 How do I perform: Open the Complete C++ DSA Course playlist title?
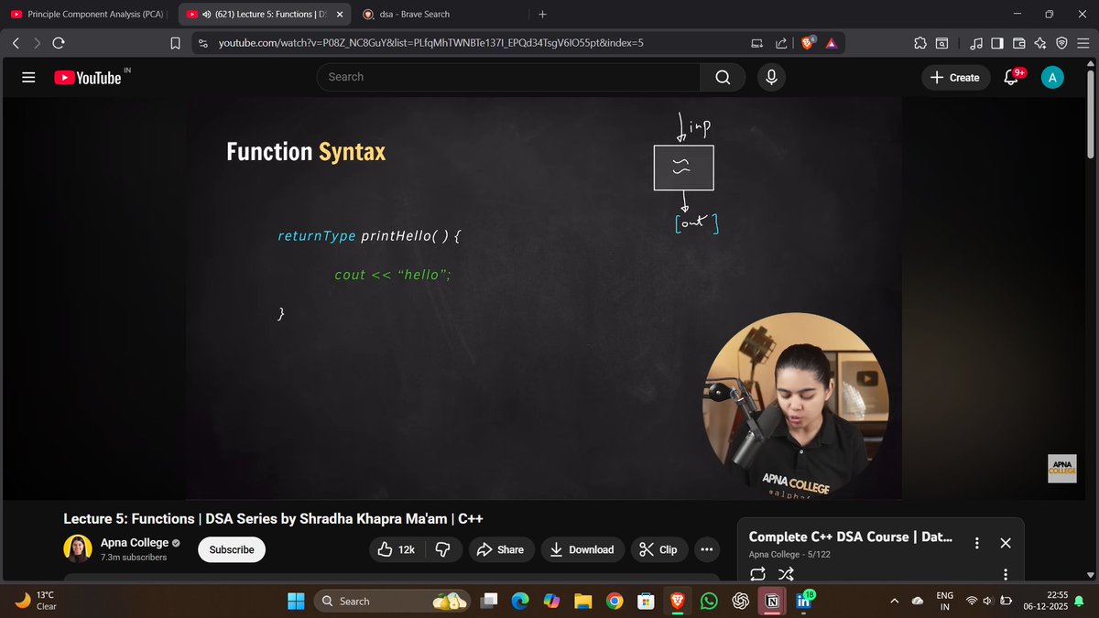click(x=851, y=537)
